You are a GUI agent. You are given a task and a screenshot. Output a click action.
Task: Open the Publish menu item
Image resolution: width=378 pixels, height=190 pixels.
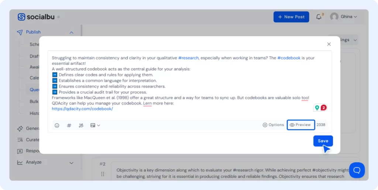(33, 32)
